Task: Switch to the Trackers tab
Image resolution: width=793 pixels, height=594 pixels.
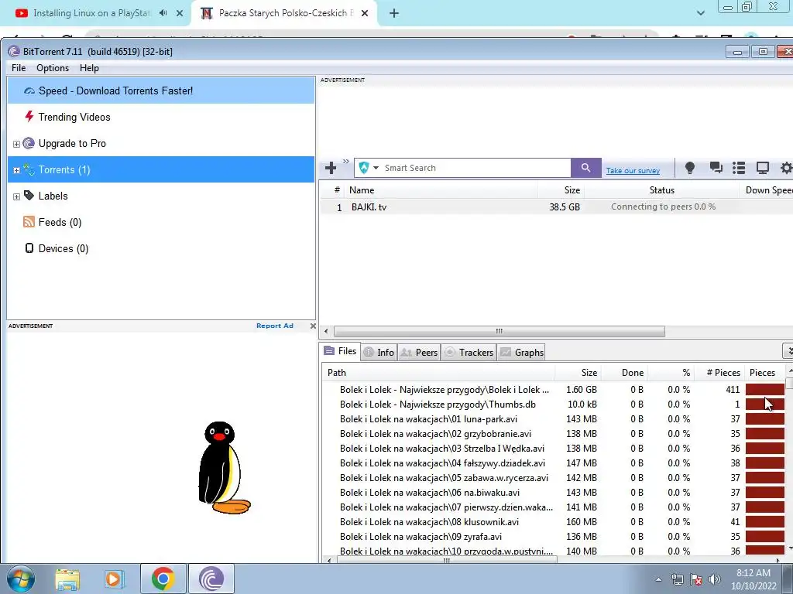Action: (469, 353)
